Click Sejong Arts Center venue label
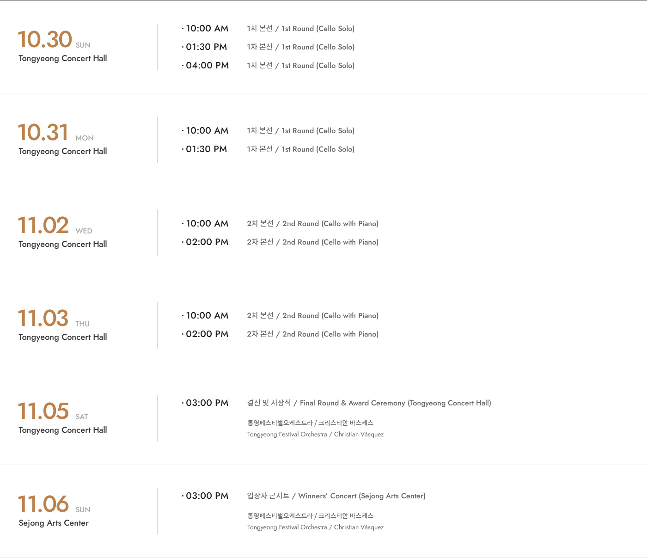This screenshot has height=558, width=647. pos(54,523)
